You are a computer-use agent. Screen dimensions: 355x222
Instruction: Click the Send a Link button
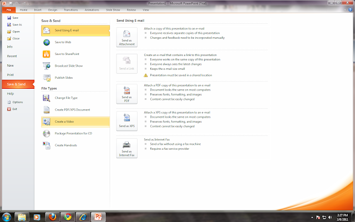tap(127, 64)
